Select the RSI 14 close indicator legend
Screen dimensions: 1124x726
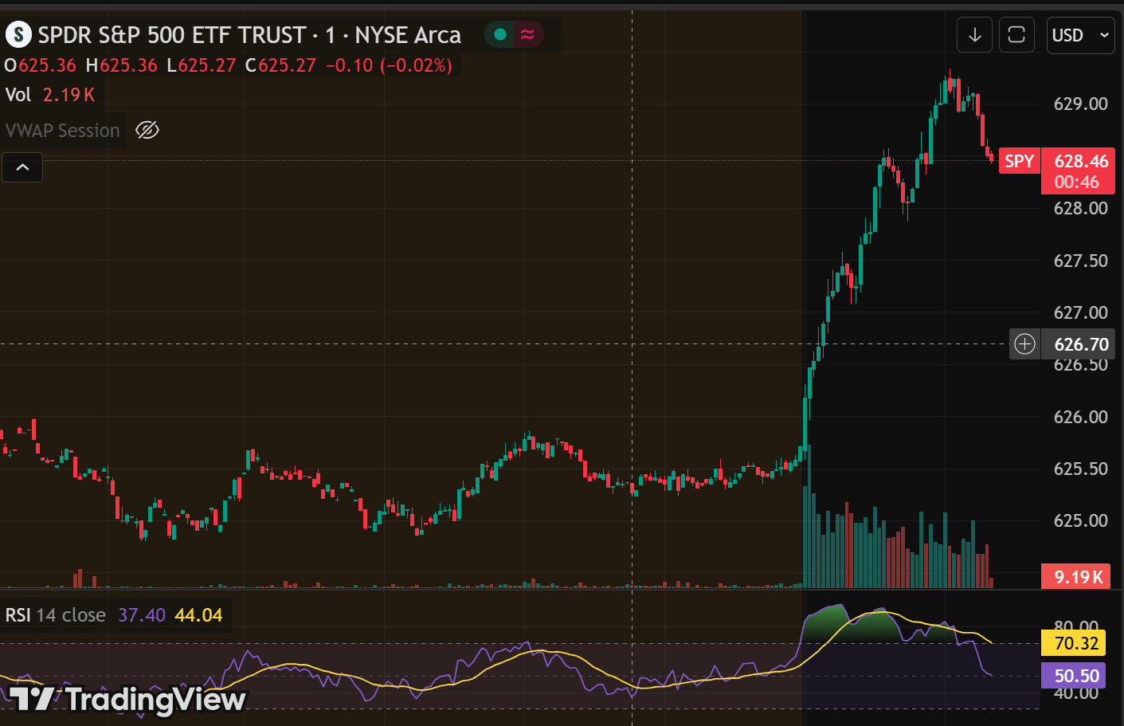point(56,615)
